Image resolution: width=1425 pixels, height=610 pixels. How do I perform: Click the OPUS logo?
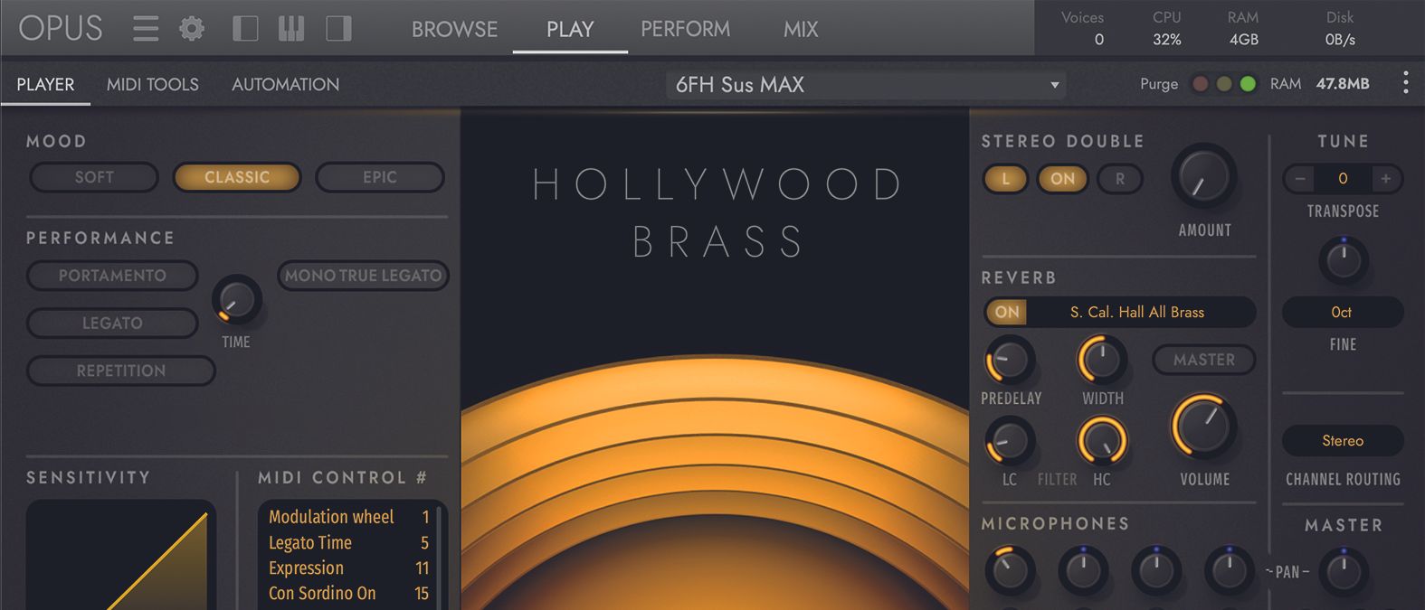click(61, 29)
